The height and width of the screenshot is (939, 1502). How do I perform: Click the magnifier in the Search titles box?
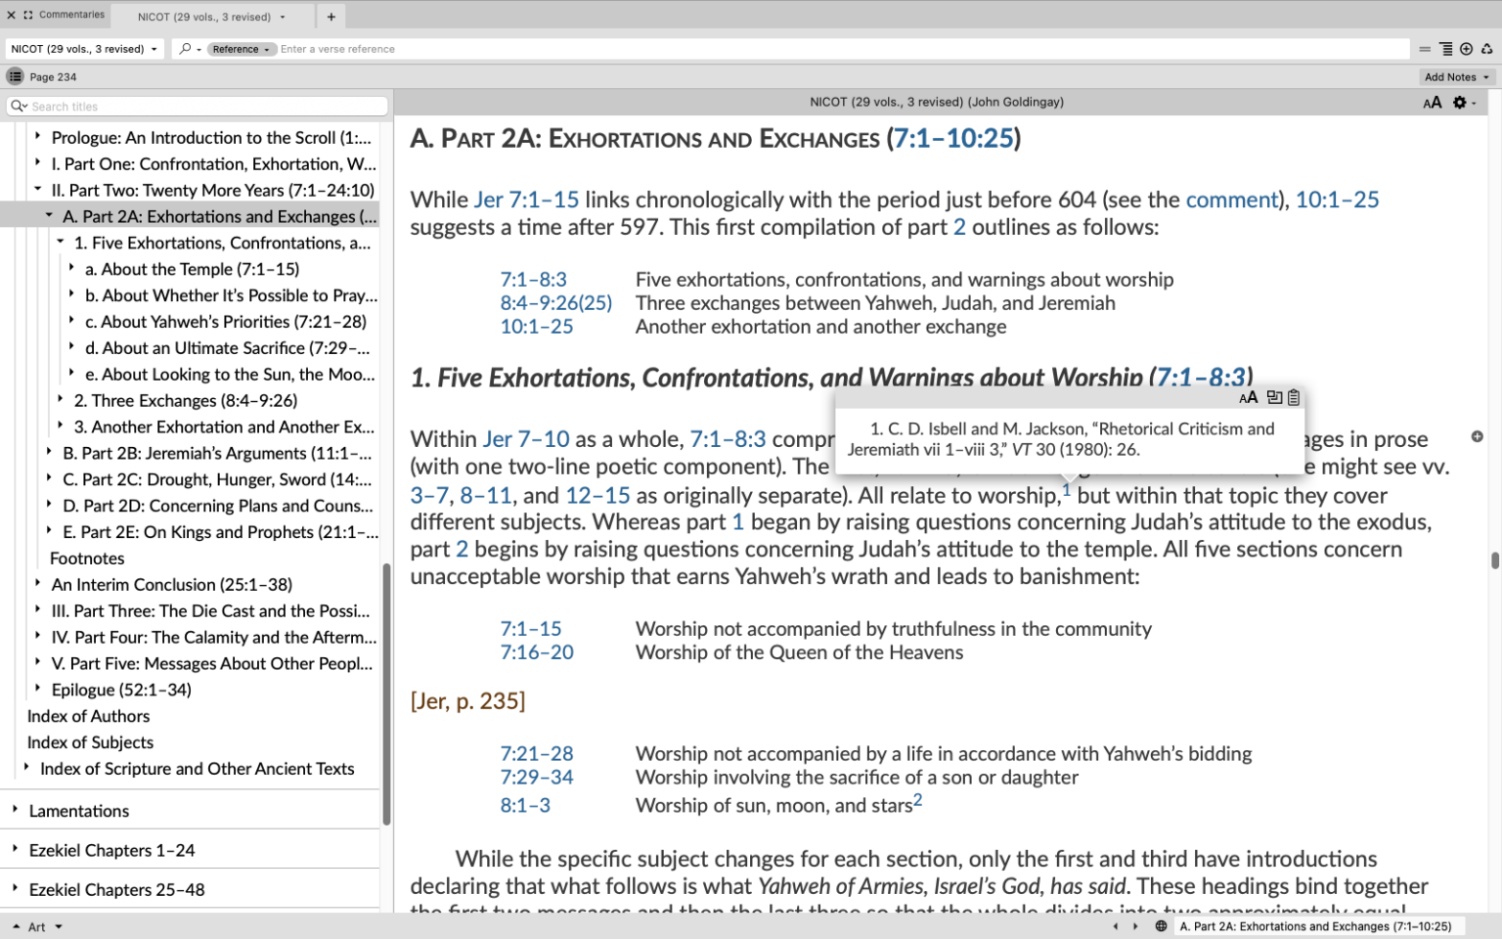click(x=19, y=106)
